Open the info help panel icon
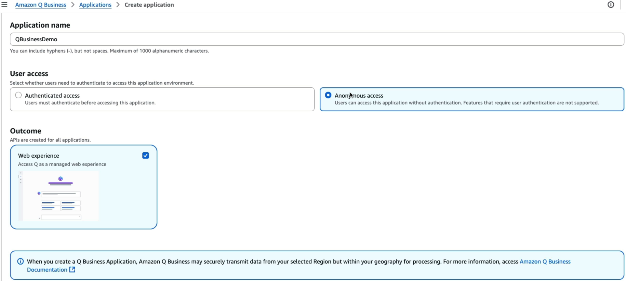This screenshot has height=281, width=626. 611,5
